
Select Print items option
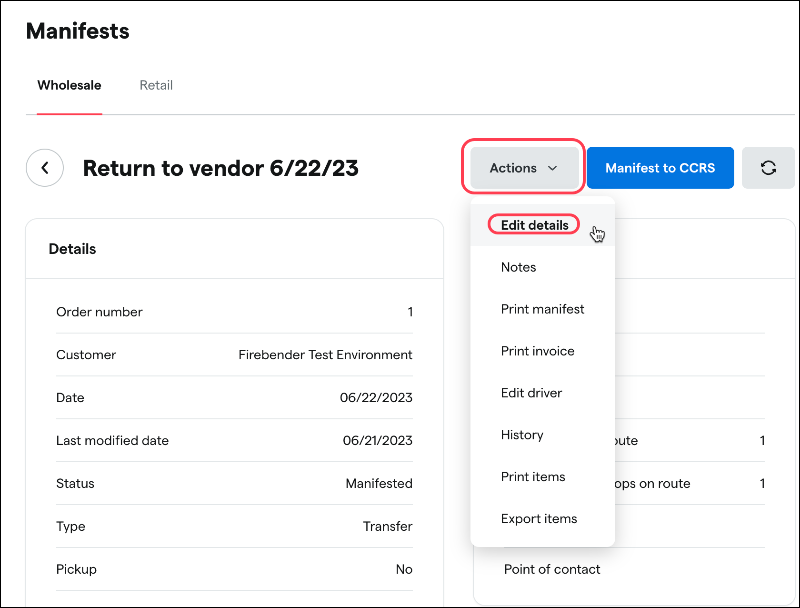pos(533,477)
